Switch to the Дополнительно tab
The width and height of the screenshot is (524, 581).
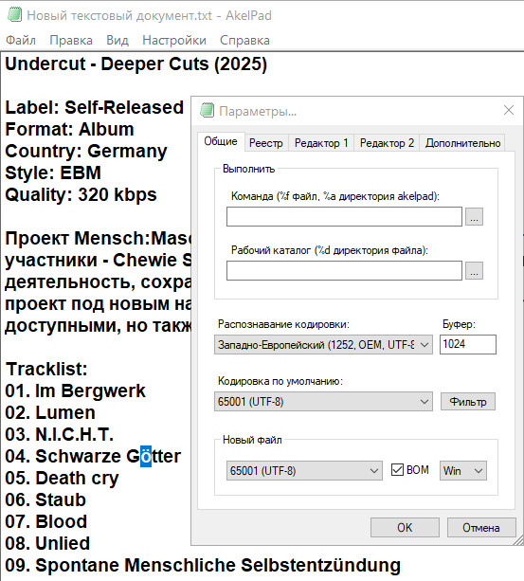pos(462,143)
